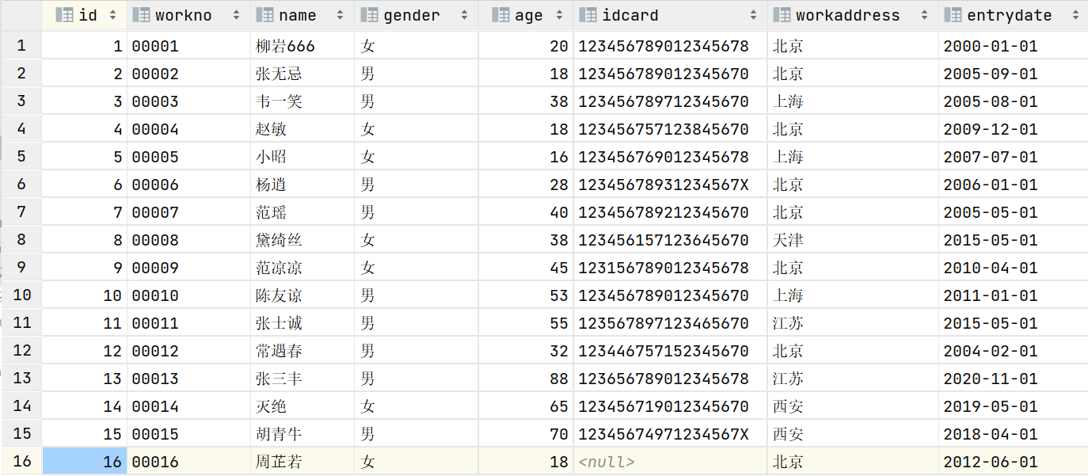The image size is (1088, 476).
Task: Select the idcard column header label
Action: [x=630, y=15]
